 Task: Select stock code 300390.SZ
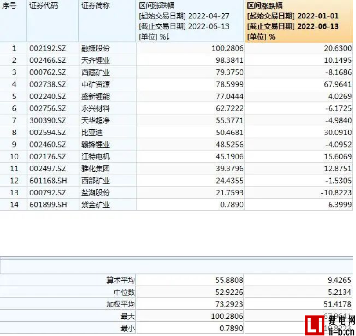coord(47,120)
